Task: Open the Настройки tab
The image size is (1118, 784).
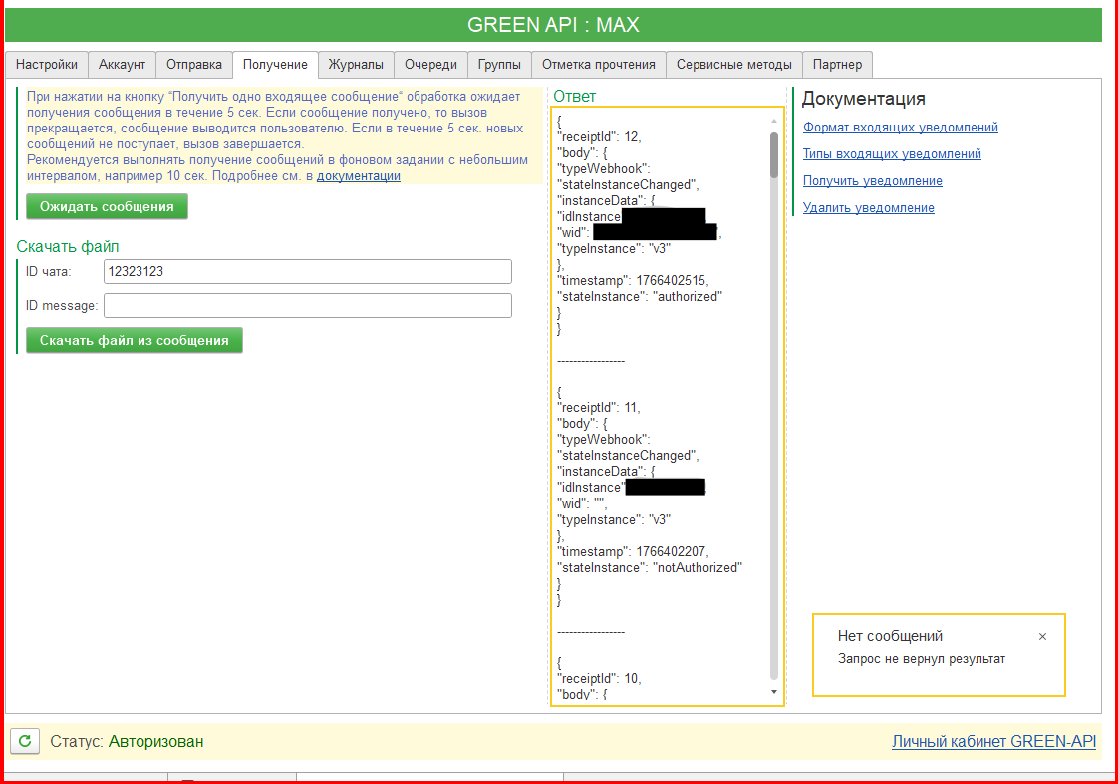Action: pyautogui.click(x=47, y=65)
